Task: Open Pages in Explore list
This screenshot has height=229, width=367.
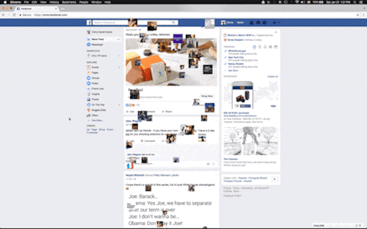Action: pyautogui.click(x=95, y=73)
